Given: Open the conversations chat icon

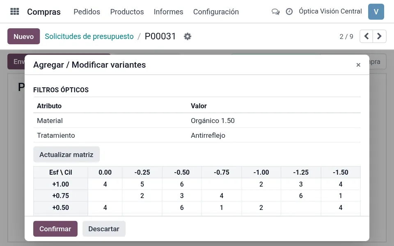Looking at the screenshot, I should point(276,11).
